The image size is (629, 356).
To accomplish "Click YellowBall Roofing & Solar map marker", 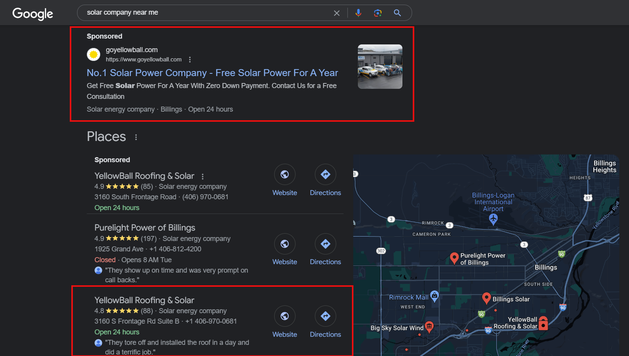I will click(543, 323).
